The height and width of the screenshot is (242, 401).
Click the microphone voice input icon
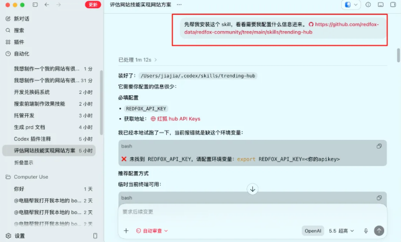(366, 231)
